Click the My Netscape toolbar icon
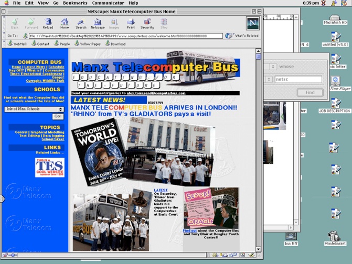Screen dimensions: 352x264 pos(98,23)
